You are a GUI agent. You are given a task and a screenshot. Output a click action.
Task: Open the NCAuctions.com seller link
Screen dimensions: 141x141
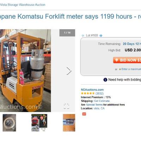pos(92,90)
